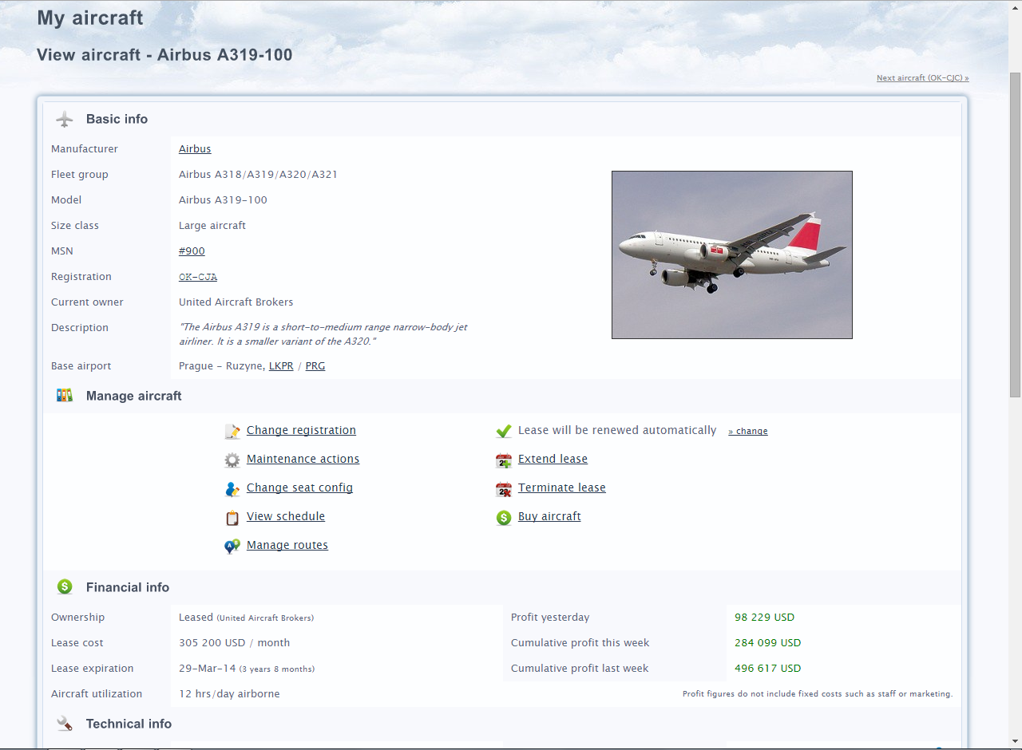1022x750 pixels.
Task: Click the United Aircraft Brokers current owner text
Action: (236, 302)
